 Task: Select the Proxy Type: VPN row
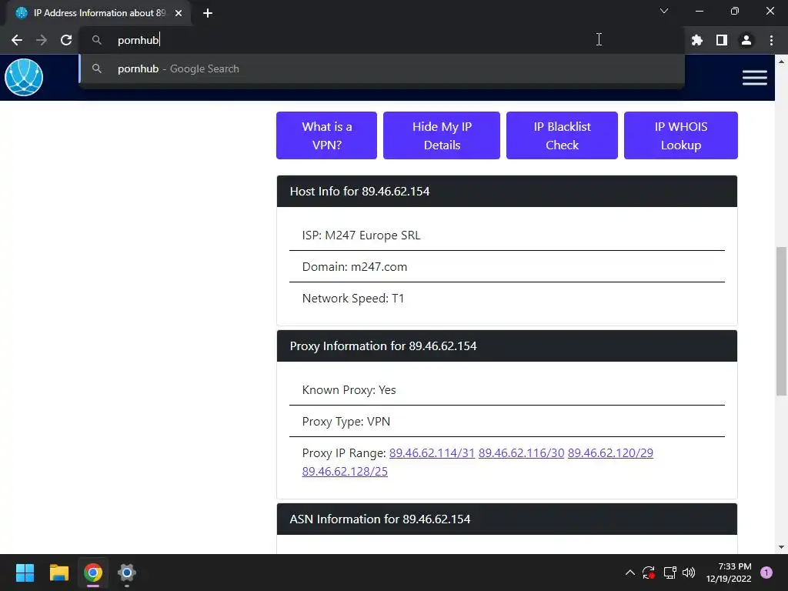[507, 422]
